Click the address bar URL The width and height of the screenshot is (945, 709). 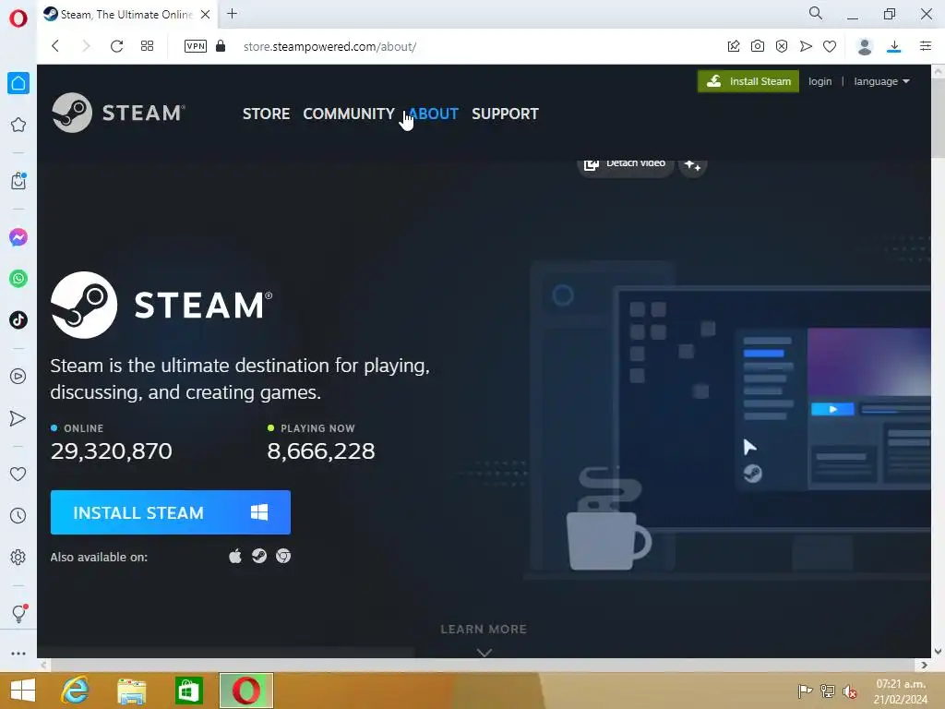(329, 46)
